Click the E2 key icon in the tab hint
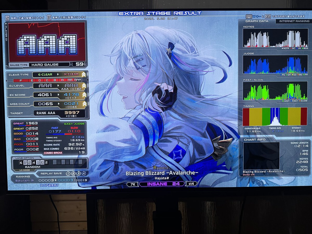312x234 pixels. point(268,16)
